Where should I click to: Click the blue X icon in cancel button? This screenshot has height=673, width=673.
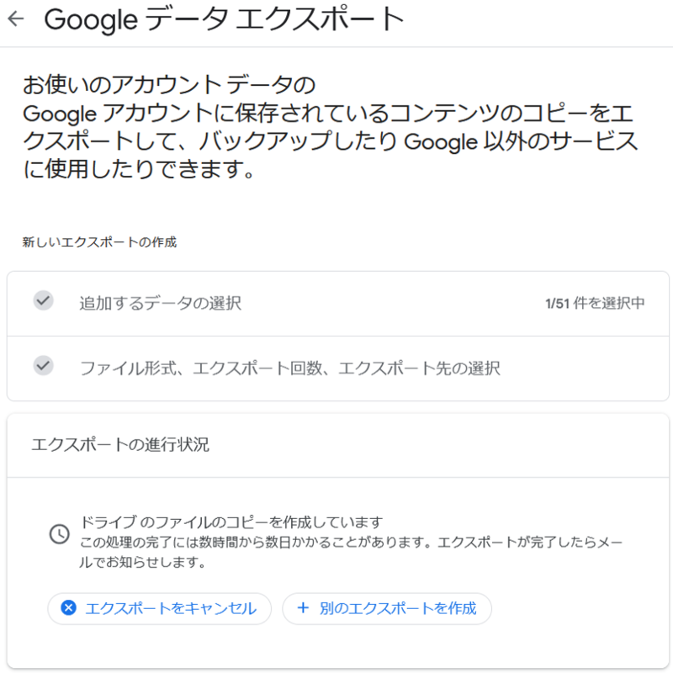pyautogui.click(x=69, y=607)
